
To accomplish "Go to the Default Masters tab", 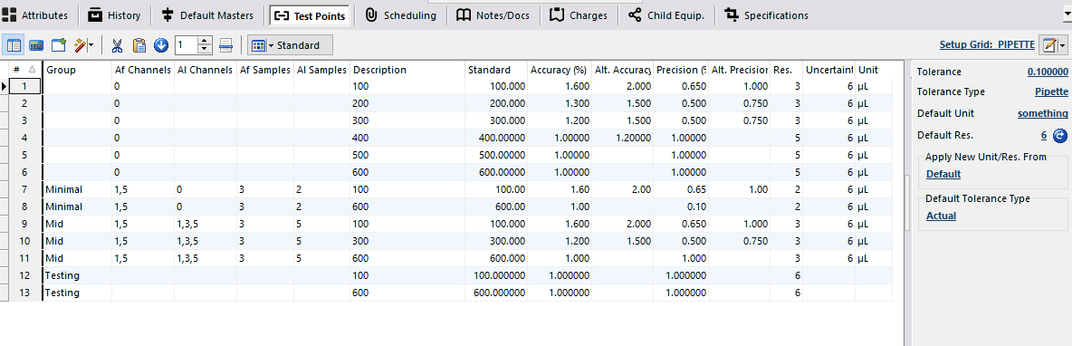I will pyautogui.click(x=207, y=15).
